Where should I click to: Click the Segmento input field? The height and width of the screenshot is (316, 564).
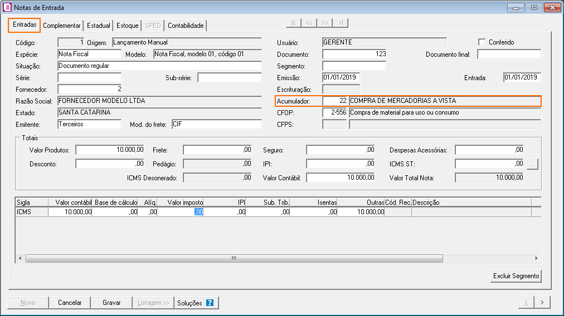354,66
